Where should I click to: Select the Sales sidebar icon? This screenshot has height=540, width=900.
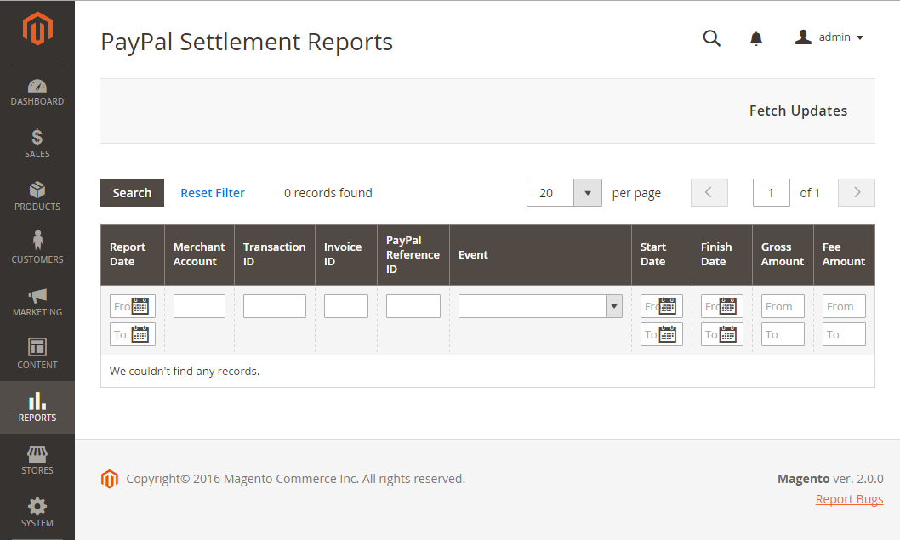tap(37, 143)
